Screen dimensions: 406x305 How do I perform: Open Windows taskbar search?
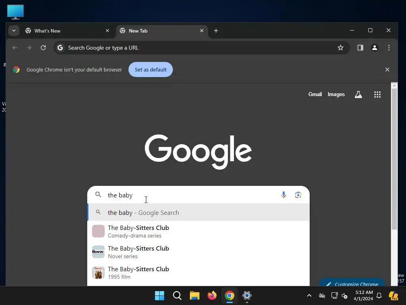[177, 295]
